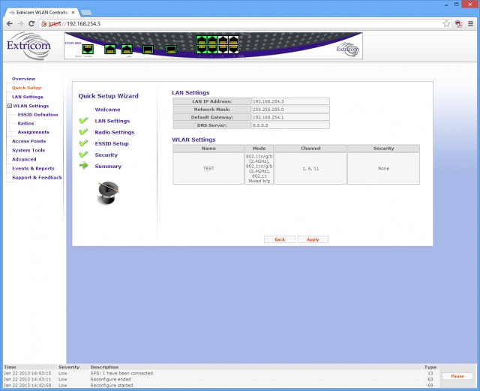Click the insecure HTTPS warning icon
480x391 pixels.
pos(44,23)
